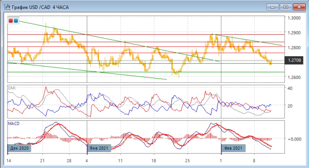The height and width of the screenshot is (168, 309).
Task: Click date 25 on the time axis
Action: (x=187, y=160)
